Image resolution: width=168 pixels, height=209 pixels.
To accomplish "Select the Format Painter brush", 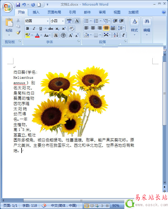I will click(x=18, y=32).
